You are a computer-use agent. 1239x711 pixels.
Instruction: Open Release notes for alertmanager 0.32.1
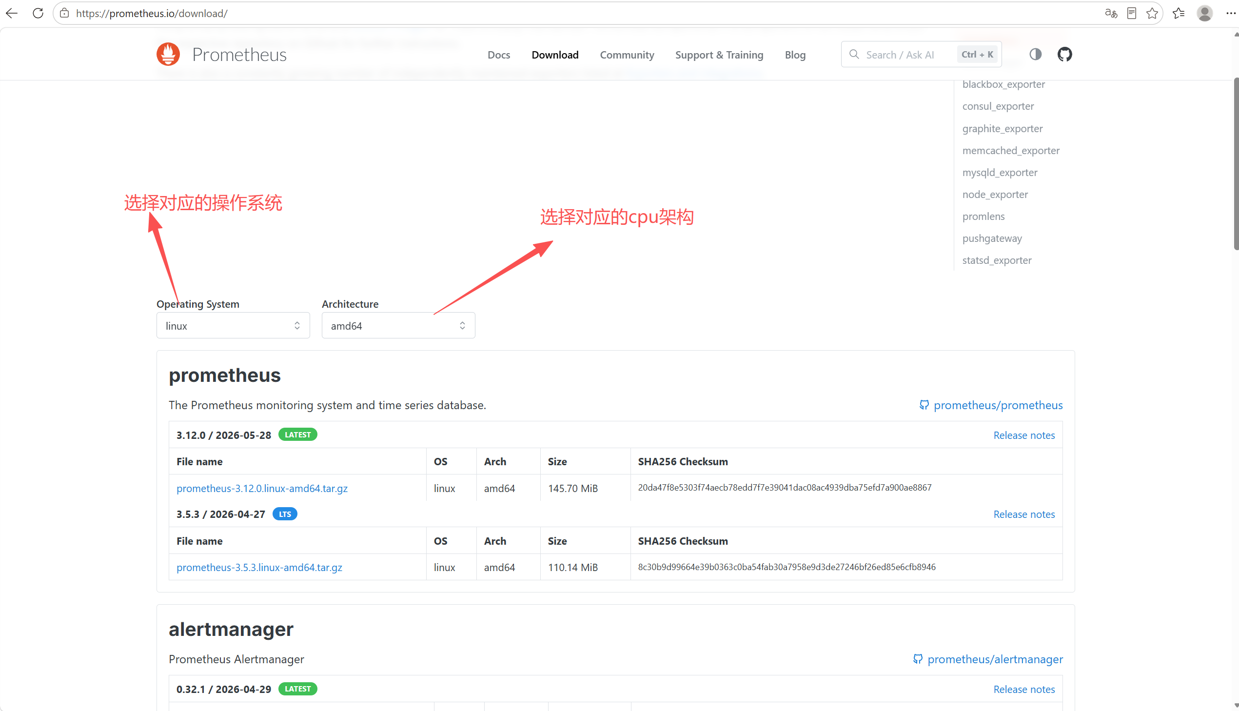1024,690
